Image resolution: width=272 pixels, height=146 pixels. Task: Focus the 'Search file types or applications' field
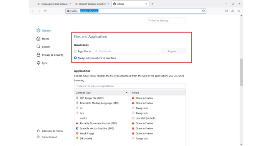point(130,86)
